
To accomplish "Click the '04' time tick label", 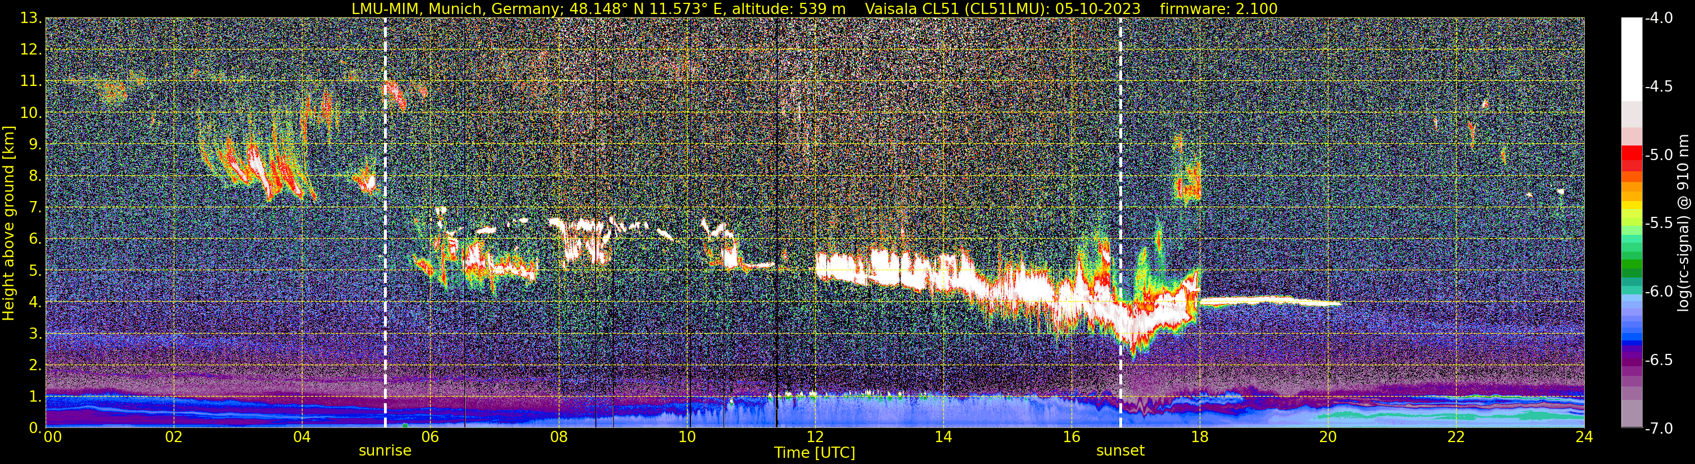I will tap(302, 437).
